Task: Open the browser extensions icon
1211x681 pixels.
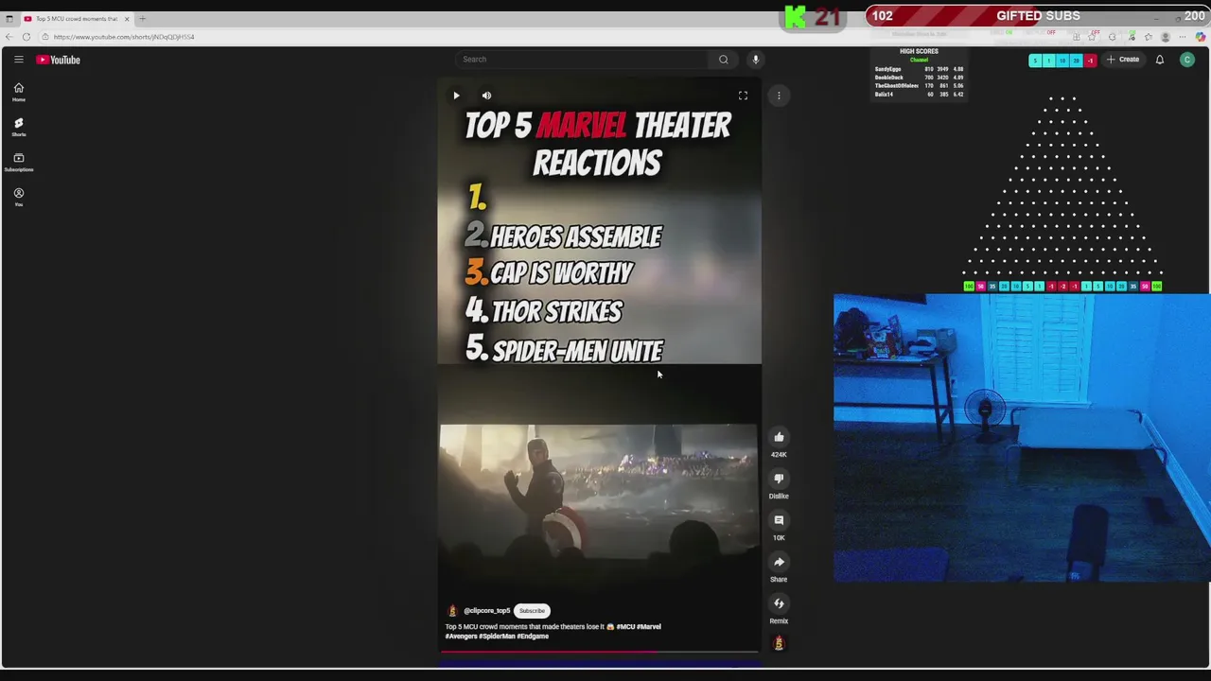Action: point(1112,37)
